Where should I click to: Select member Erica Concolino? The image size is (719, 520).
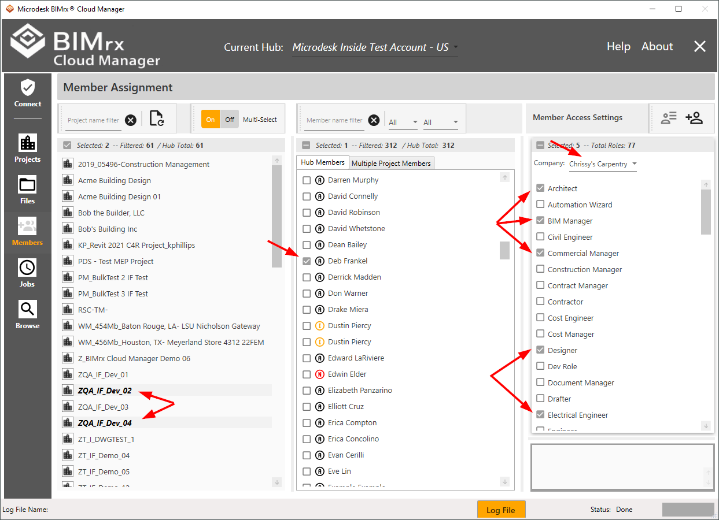353,439
